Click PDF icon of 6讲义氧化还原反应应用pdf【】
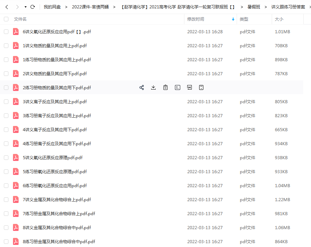 (16, 32)
